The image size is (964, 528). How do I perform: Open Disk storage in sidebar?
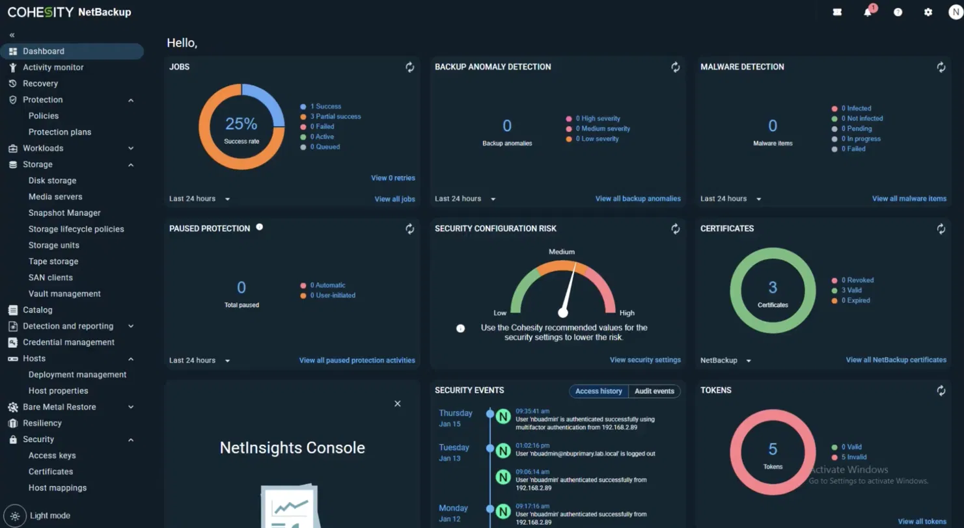52,181
